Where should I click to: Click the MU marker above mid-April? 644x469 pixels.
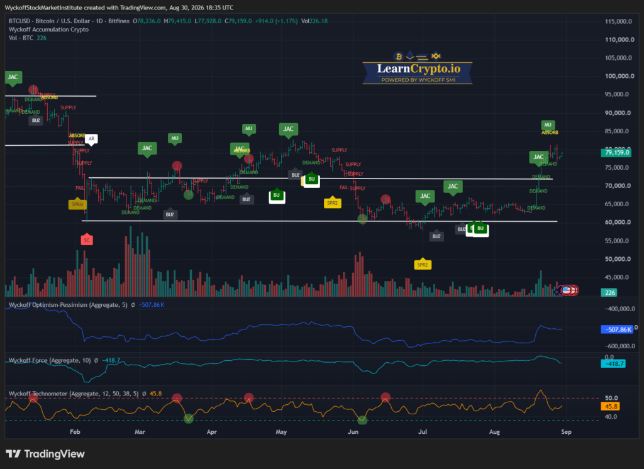click(248, 129)
